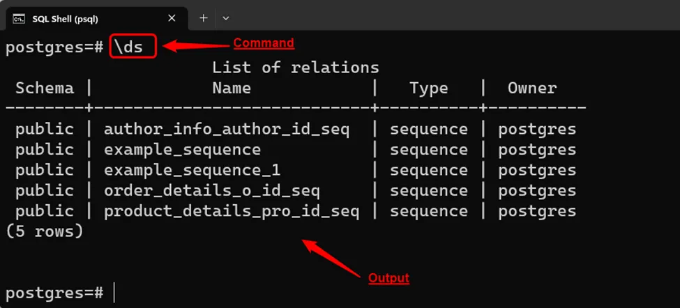The height and width of the screenshot is (308, 680).
Task: Click the Type column header
Action: point(428,88)
